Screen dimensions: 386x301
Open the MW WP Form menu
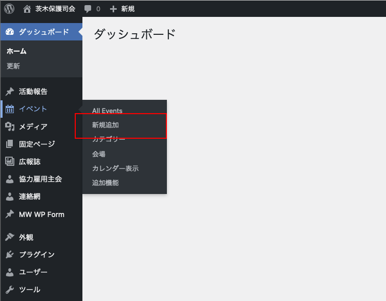(41, 214)
